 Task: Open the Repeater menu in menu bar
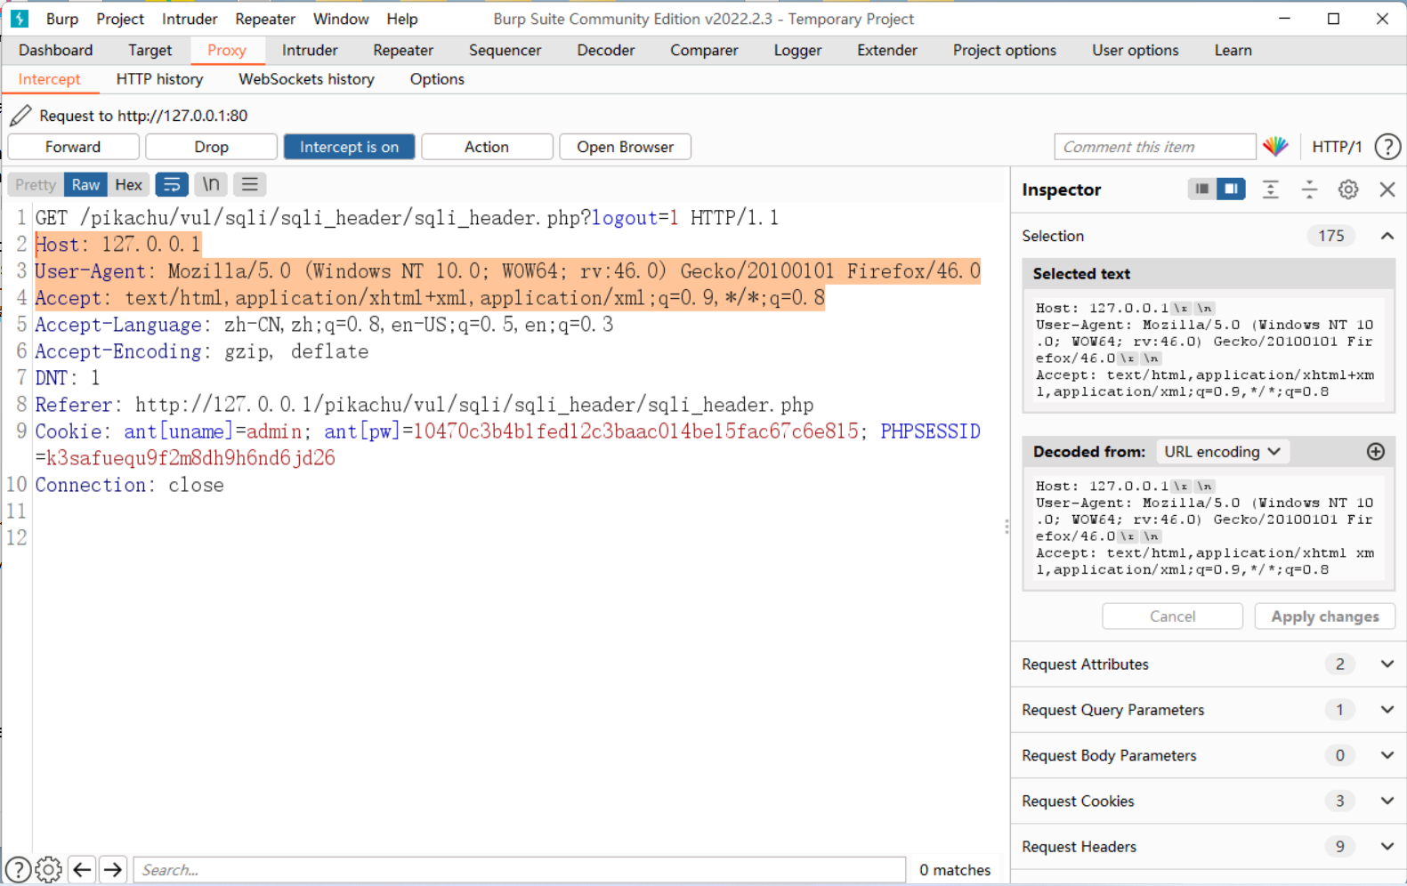265,19
